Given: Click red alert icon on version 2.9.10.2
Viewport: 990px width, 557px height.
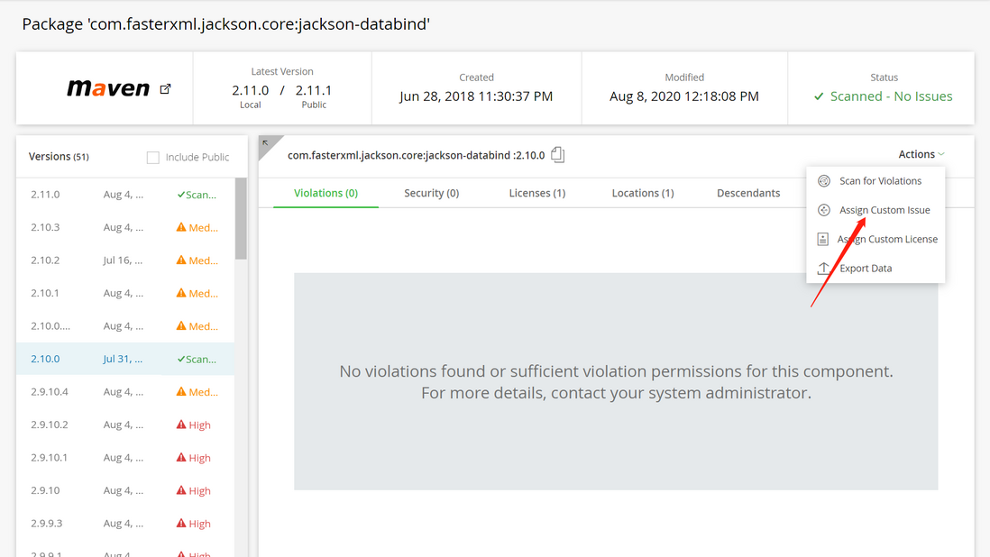Looking at the screenshot, I should click(181, 425).
